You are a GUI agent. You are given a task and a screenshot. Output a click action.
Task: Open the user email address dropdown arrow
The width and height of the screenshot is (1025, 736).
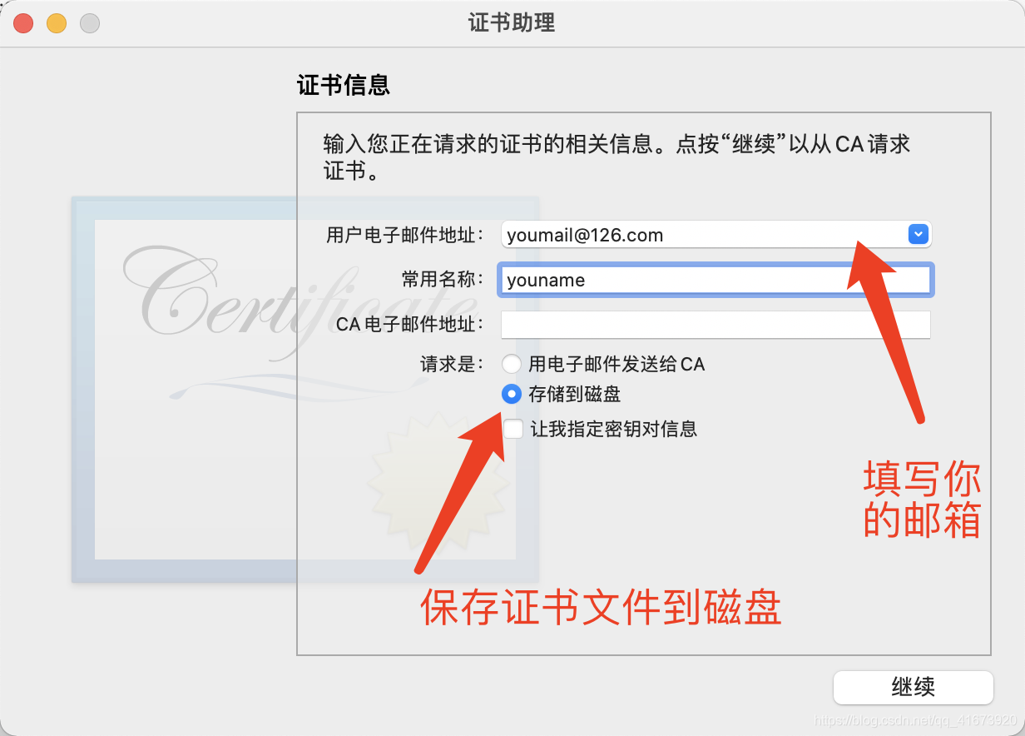click(x=918, y=235)
